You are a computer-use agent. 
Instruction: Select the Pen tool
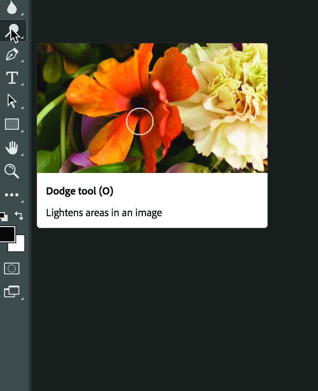click(12, 55)
